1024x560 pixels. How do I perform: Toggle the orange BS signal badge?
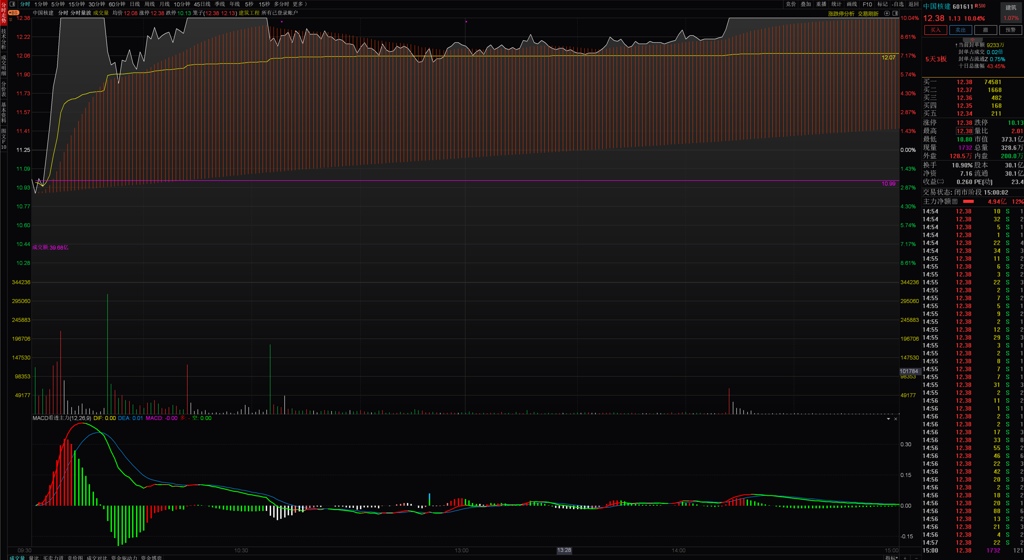[x=13, y=13]
